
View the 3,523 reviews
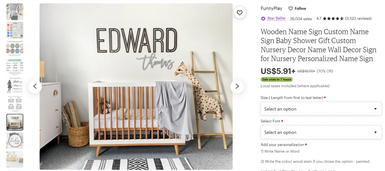coord(358,18)
